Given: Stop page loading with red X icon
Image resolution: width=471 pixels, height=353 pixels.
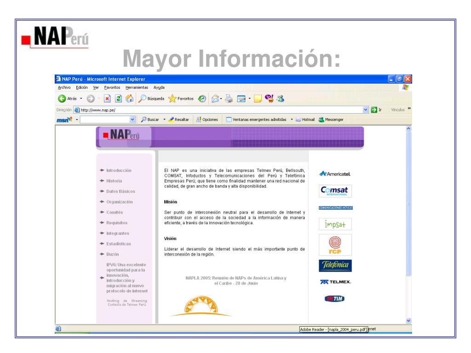Looking at the screenshot, I should click(x=107, y=98).
